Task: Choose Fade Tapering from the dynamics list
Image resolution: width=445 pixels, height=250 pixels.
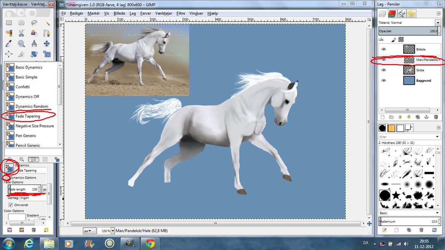Action: [27, 116]
